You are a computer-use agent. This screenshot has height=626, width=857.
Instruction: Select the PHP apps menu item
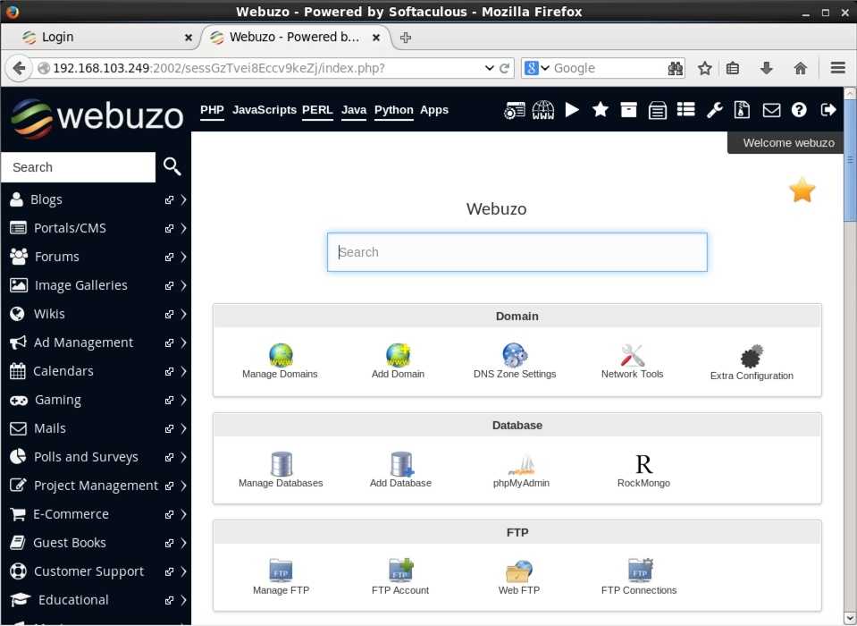coord(212,110)
